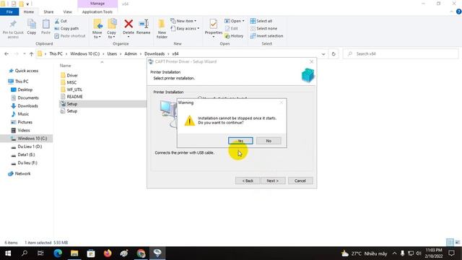
Task: Open taskbar Search
Action: coord(25,253)
